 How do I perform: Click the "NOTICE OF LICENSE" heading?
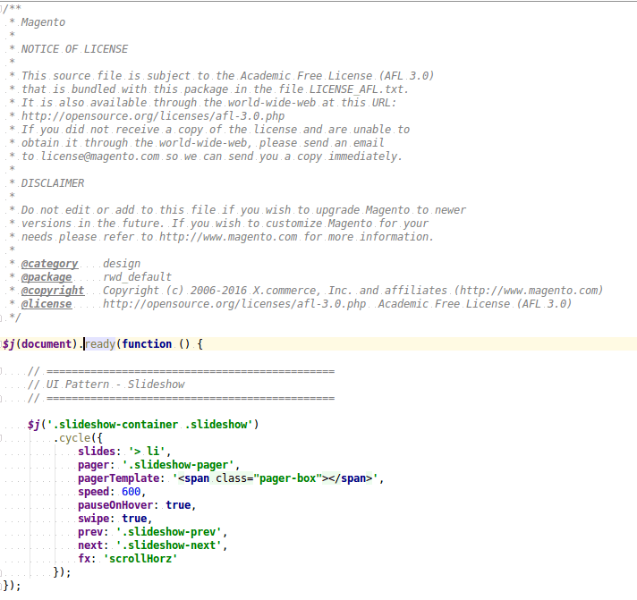coord(74,49)
